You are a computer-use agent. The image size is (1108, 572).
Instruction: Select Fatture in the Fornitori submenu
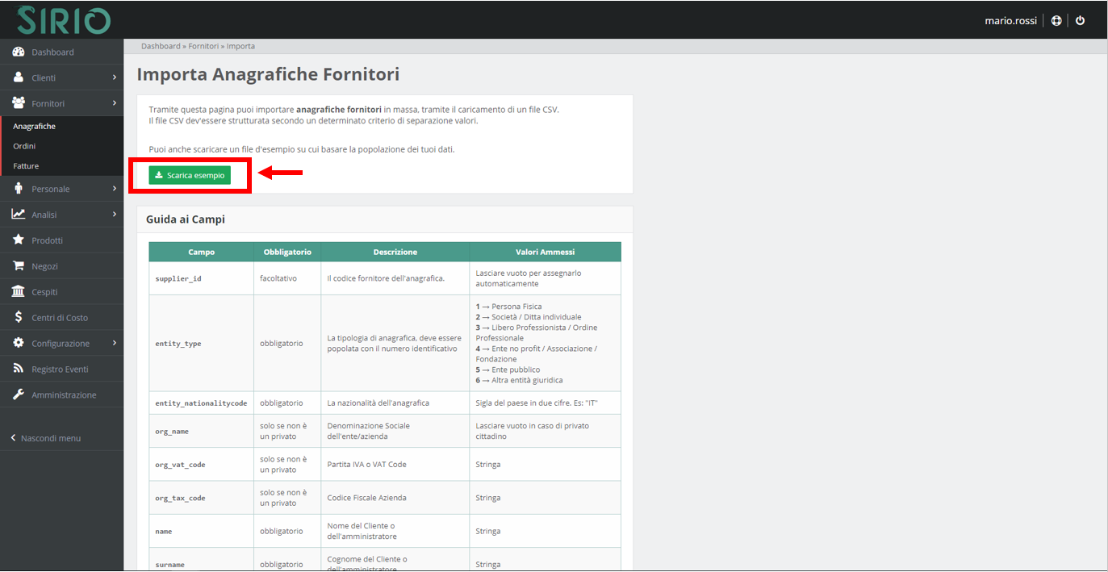click(x=26, y=166)
